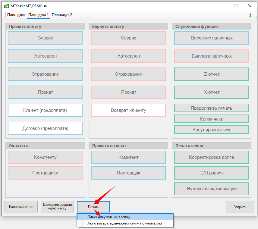Open Кассовый отчет
This screenshot has height=229, width=258.
coord(21,207)
